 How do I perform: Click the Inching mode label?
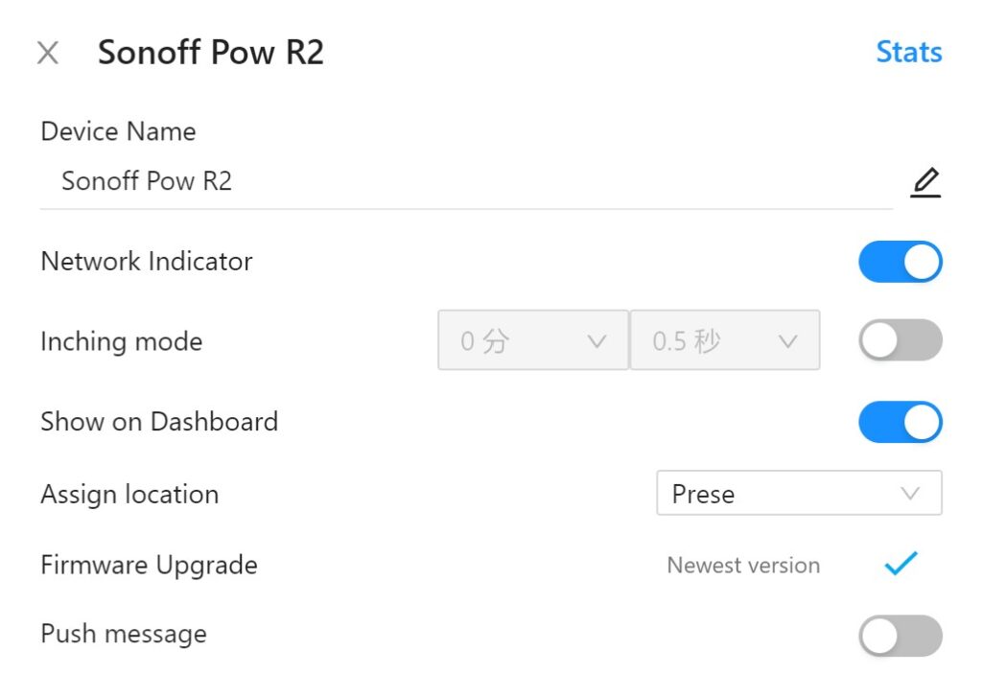pyautogui.click(x=121, y=341)
